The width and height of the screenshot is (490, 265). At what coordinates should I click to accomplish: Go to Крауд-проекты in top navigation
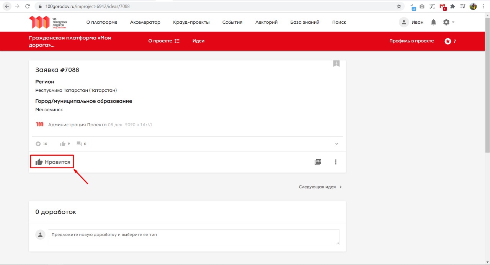coord(191,22)
